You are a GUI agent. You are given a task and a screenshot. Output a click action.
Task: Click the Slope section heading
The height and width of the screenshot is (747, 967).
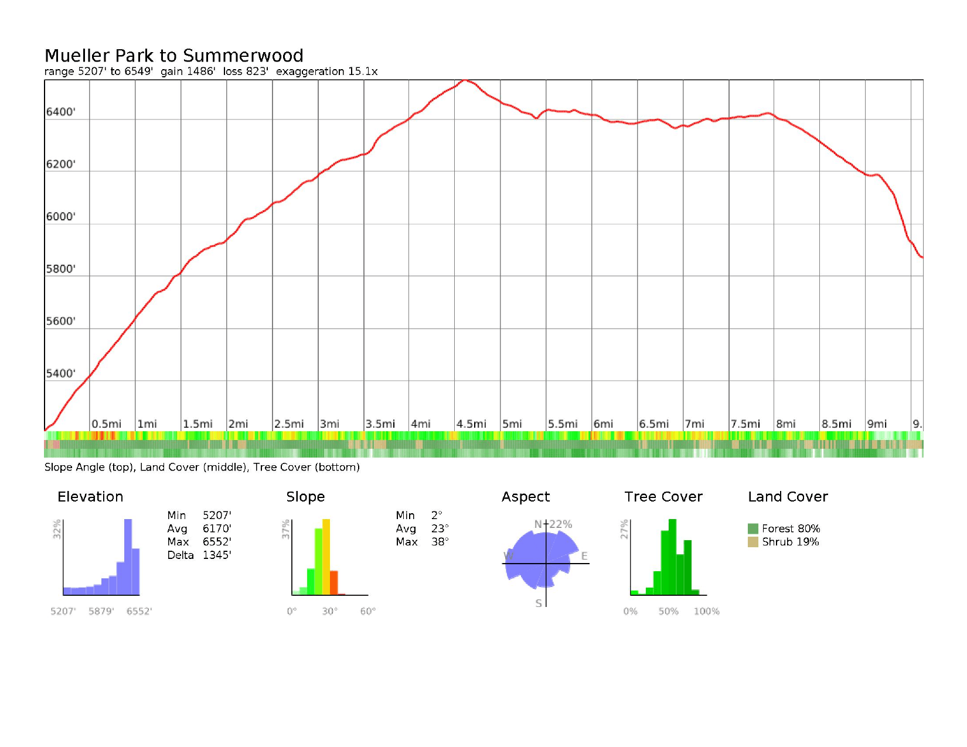coord(305,497)
